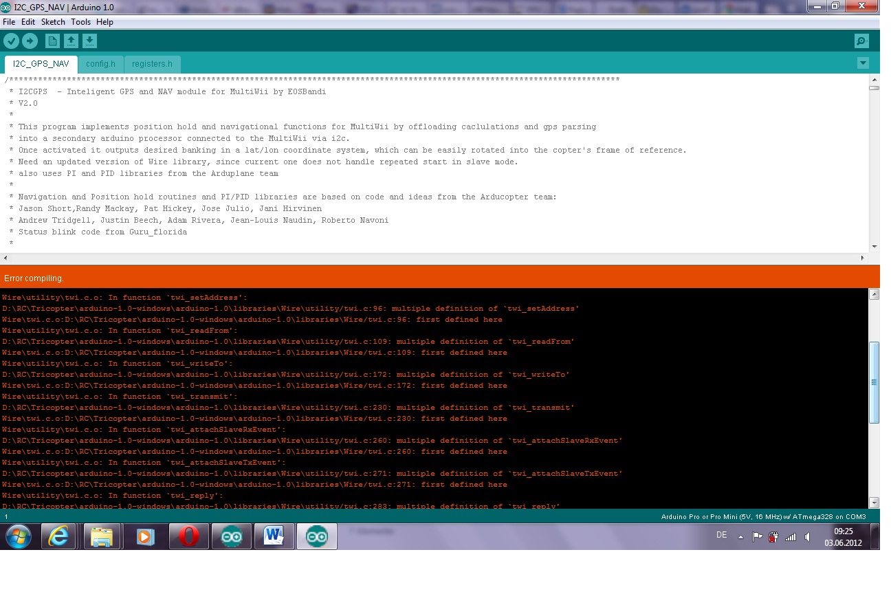Click the Windows Start orb
Screen dimensions: 891x594
(19, 536)
